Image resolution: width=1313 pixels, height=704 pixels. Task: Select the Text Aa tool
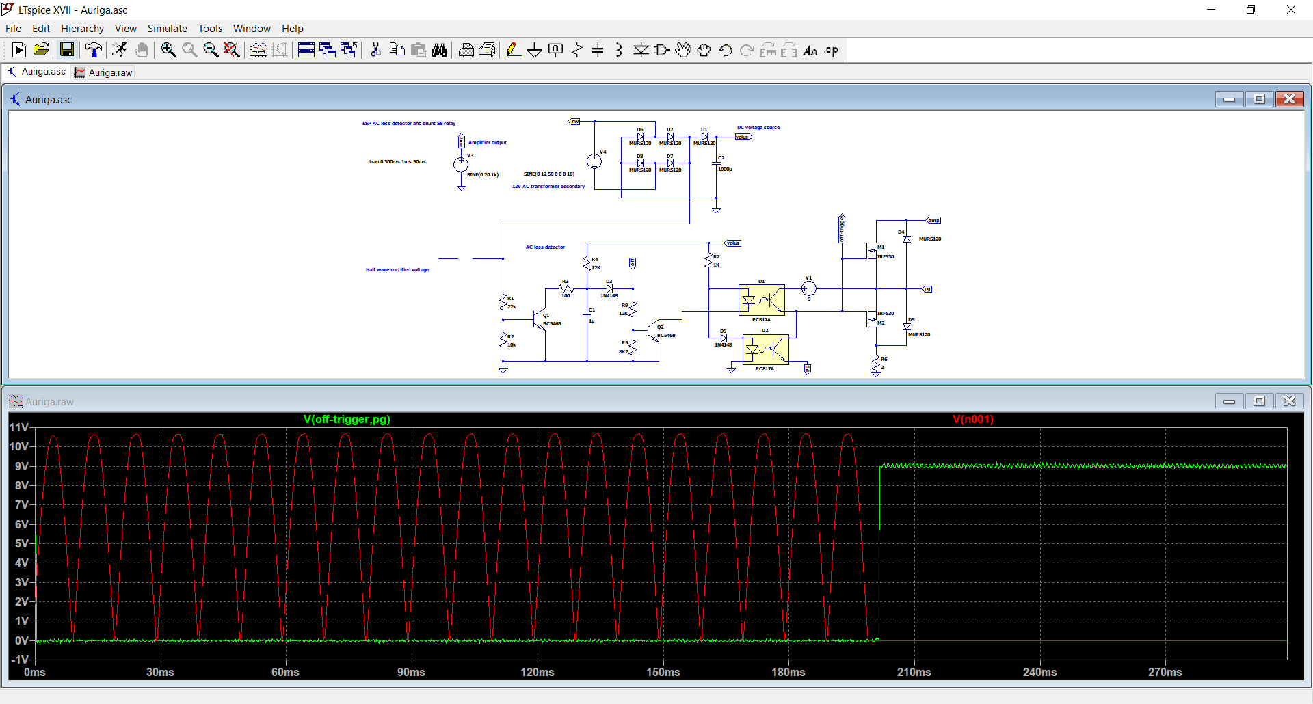(x=810, y=50)
